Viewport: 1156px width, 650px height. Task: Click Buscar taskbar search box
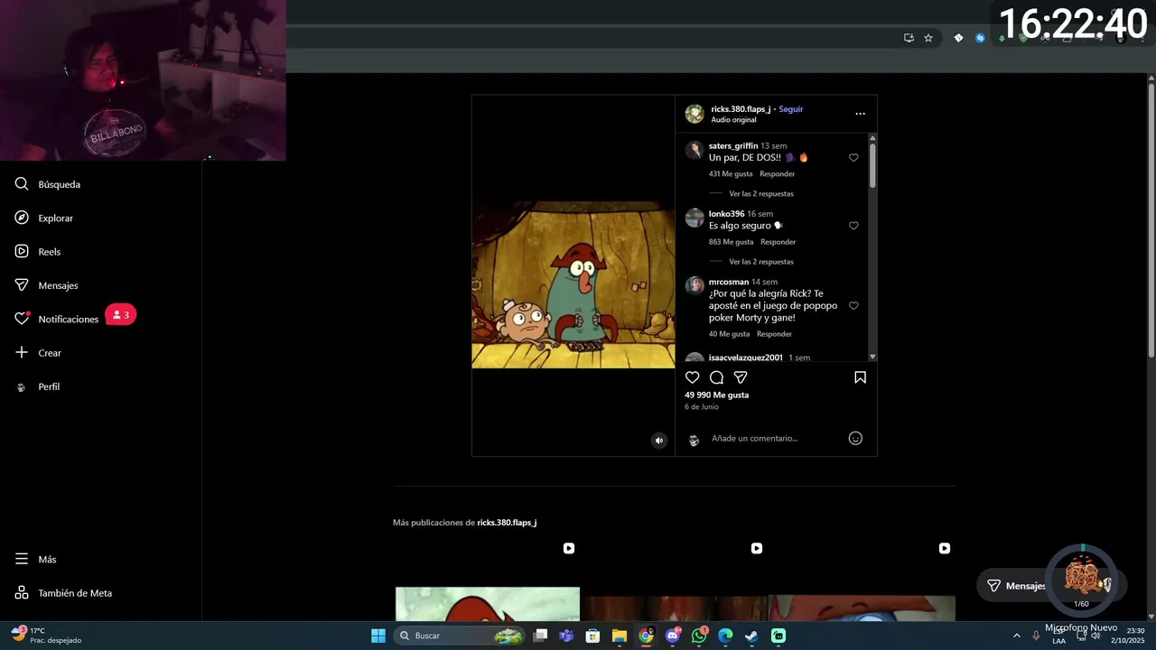click(x=459, y=636)
